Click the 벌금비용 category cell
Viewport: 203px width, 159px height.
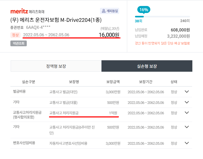click(x=19, y=91)
